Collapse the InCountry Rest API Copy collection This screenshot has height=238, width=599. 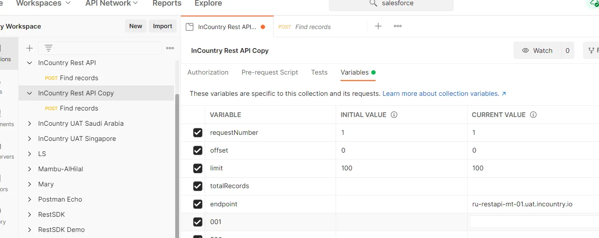tap(29, 93)
